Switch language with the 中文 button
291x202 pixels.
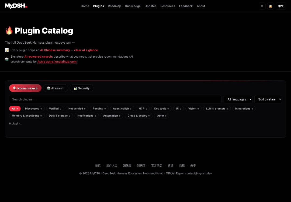[280, 6]
